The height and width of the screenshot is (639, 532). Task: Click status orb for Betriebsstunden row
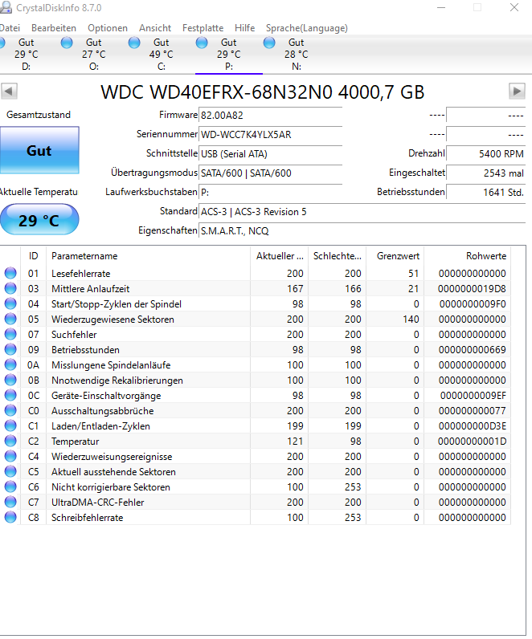(10, 349)
